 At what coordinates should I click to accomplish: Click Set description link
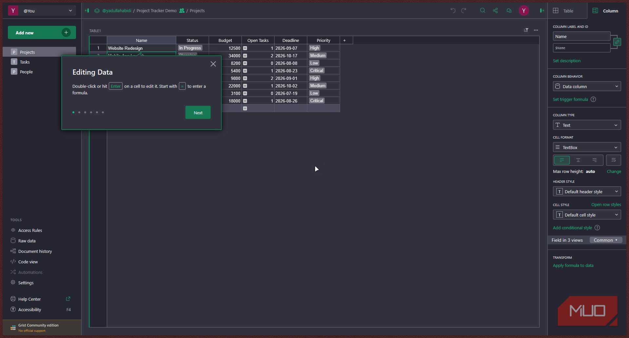point(566,61)
